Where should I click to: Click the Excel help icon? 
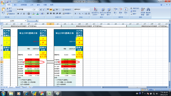click(x=161, y=5)
